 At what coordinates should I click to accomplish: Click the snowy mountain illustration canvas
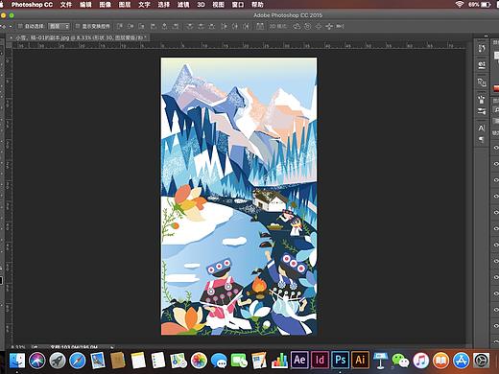click(x=239, y=197)
